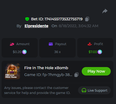The image size is (116, 104).
Task: Open Live Support chat
Action: (x=94, y=90)
